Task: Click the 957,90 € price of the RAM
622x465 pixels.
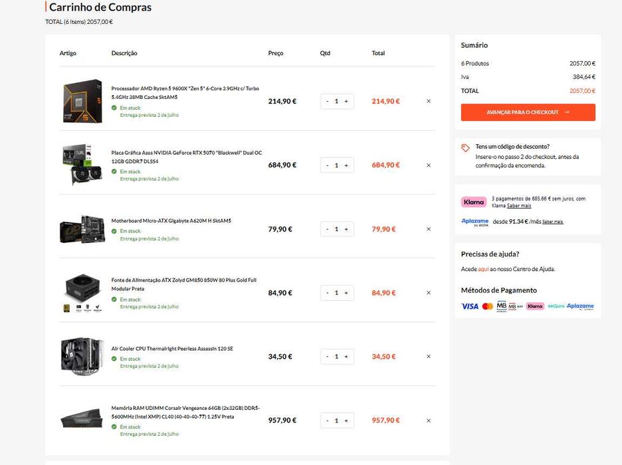Action: coord(282,420)
